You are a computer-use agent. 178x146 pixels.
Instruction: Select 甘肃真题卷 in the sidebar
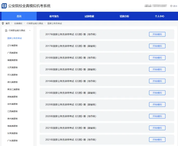(12, 133)
